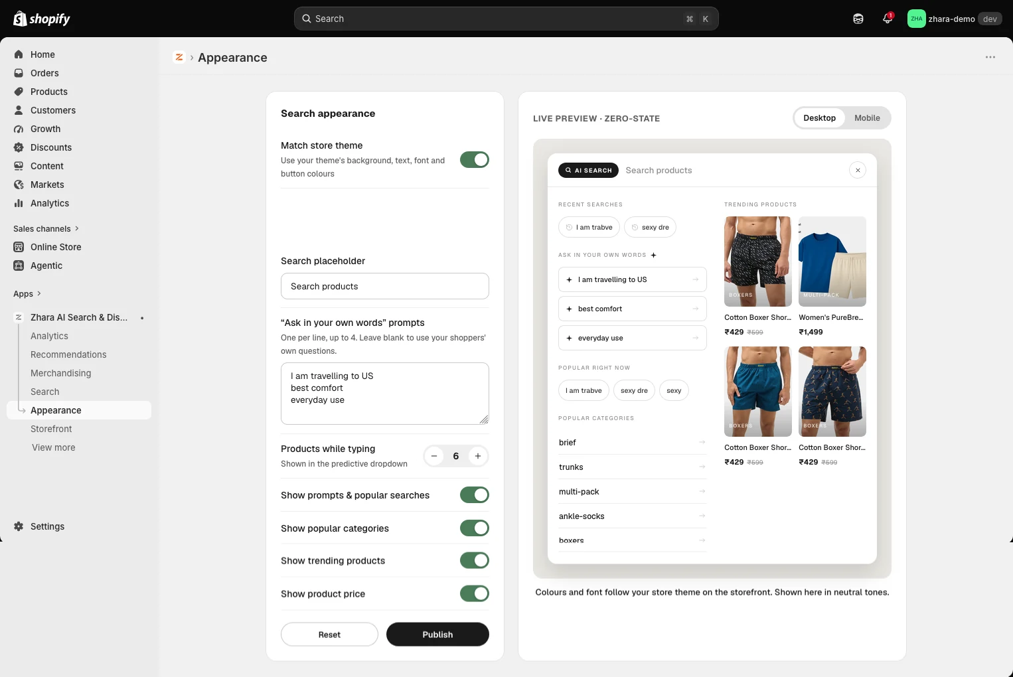Toggle Show prompts & popular searches

475,495
